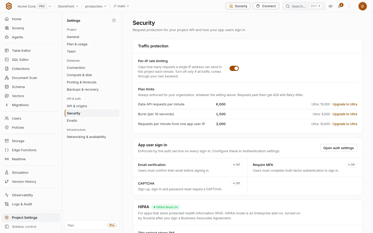The image size is (373, 233).
Task: Click Open auth settings button
Action: [339, 148]
